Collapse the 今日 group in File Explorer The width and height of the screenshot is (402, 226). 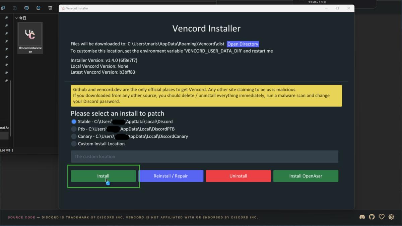pos(16,18)
